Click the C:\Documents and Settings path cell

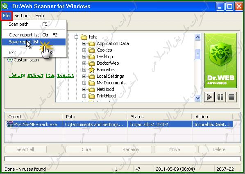95,124
